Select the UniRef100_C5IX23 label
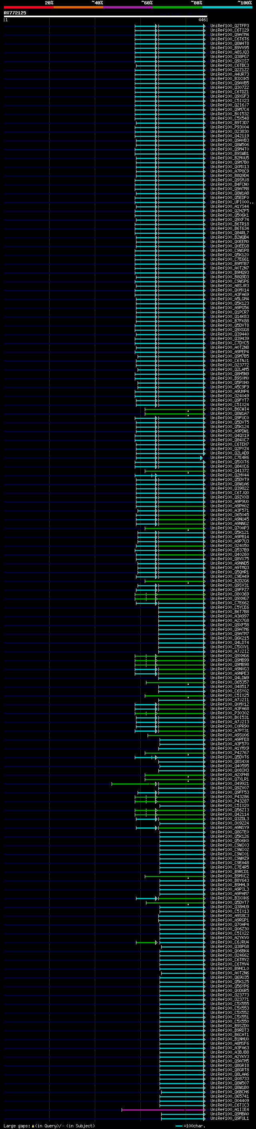 pyautogui.click(x=230, y=101)
